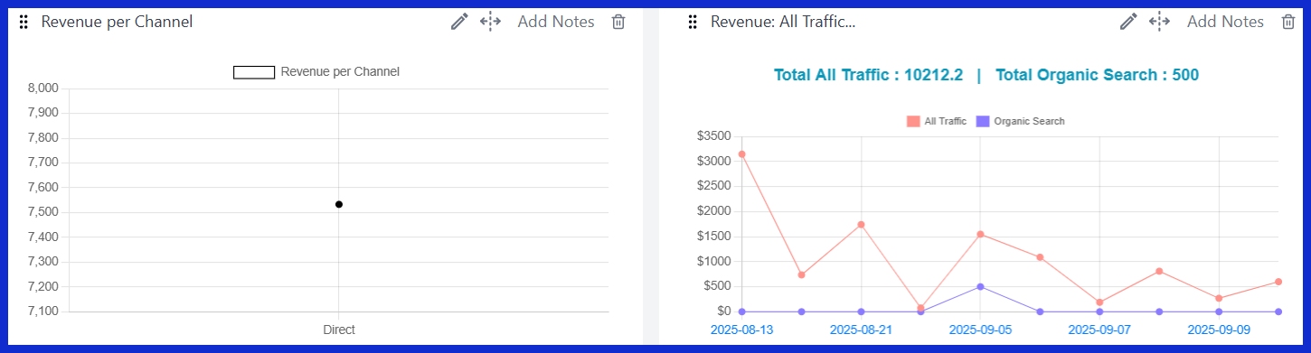The height and width of the screenshot is (353, 1311).
Task: Click the 2025-08-13 date label
Action: click(741, 330)
